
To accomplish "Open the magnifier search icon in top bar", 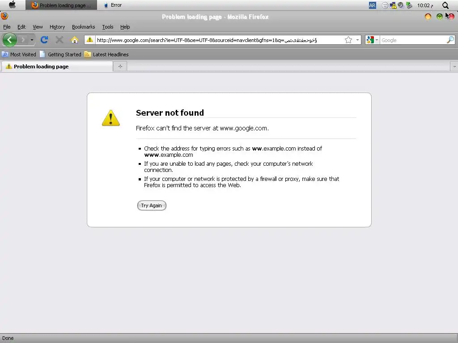I will point(445,5).
